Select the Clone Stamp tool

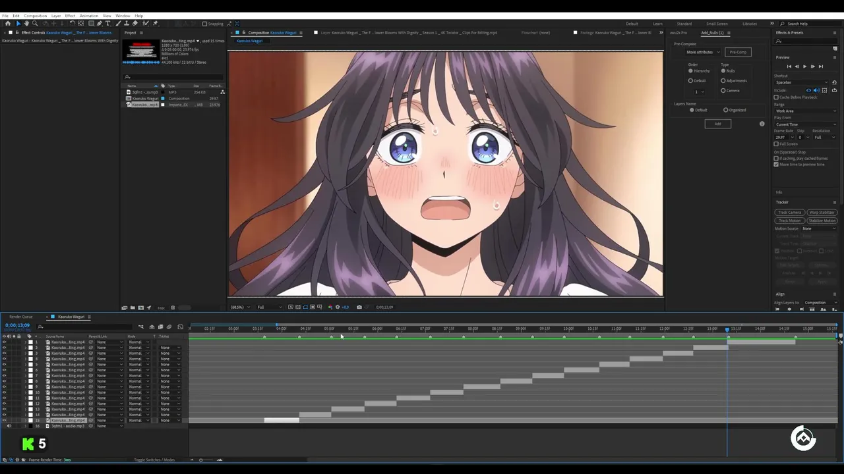[x=127, y=23]
